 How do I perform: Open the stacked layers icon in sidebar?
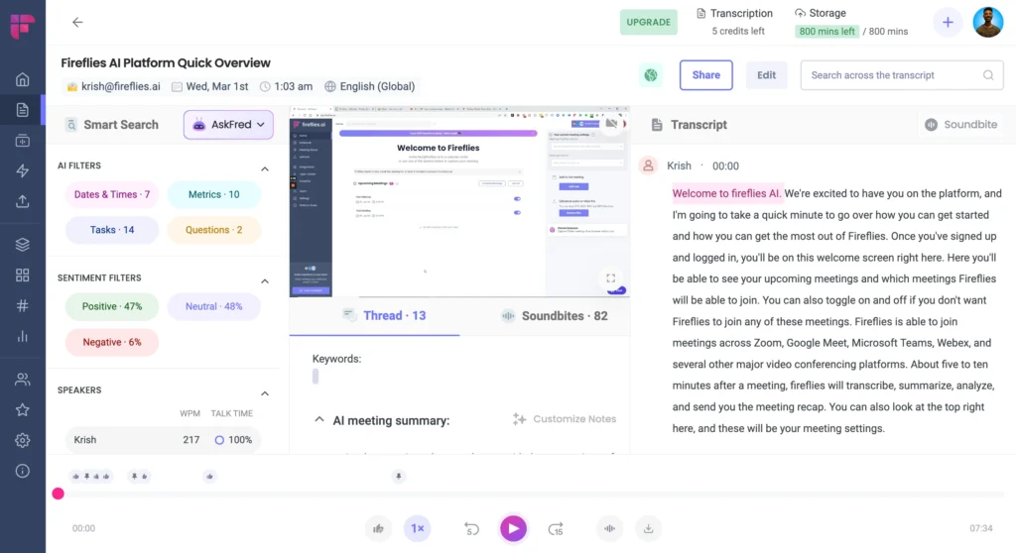pyautogui.click(x=23, y=245)
